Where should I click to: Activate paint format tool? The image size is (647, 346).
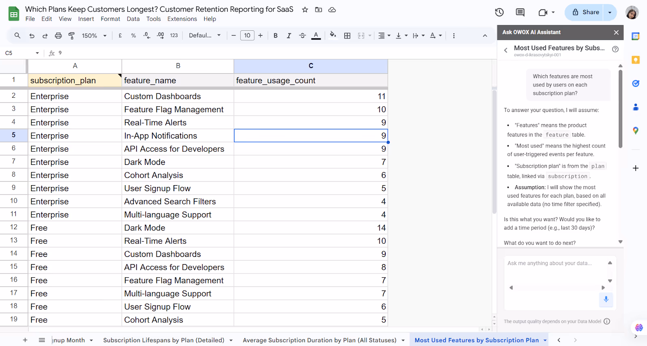[x=72, y=36]
